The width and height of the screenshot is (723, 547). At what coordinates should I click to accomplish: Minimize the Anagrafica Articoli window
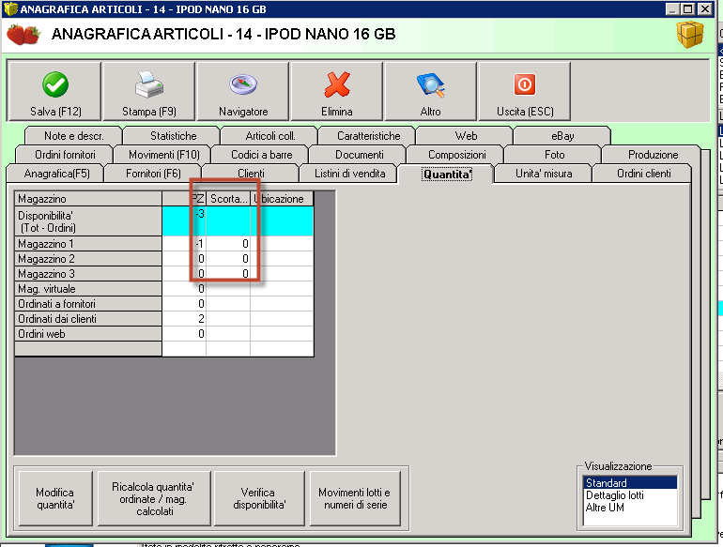tap(672, 8)
